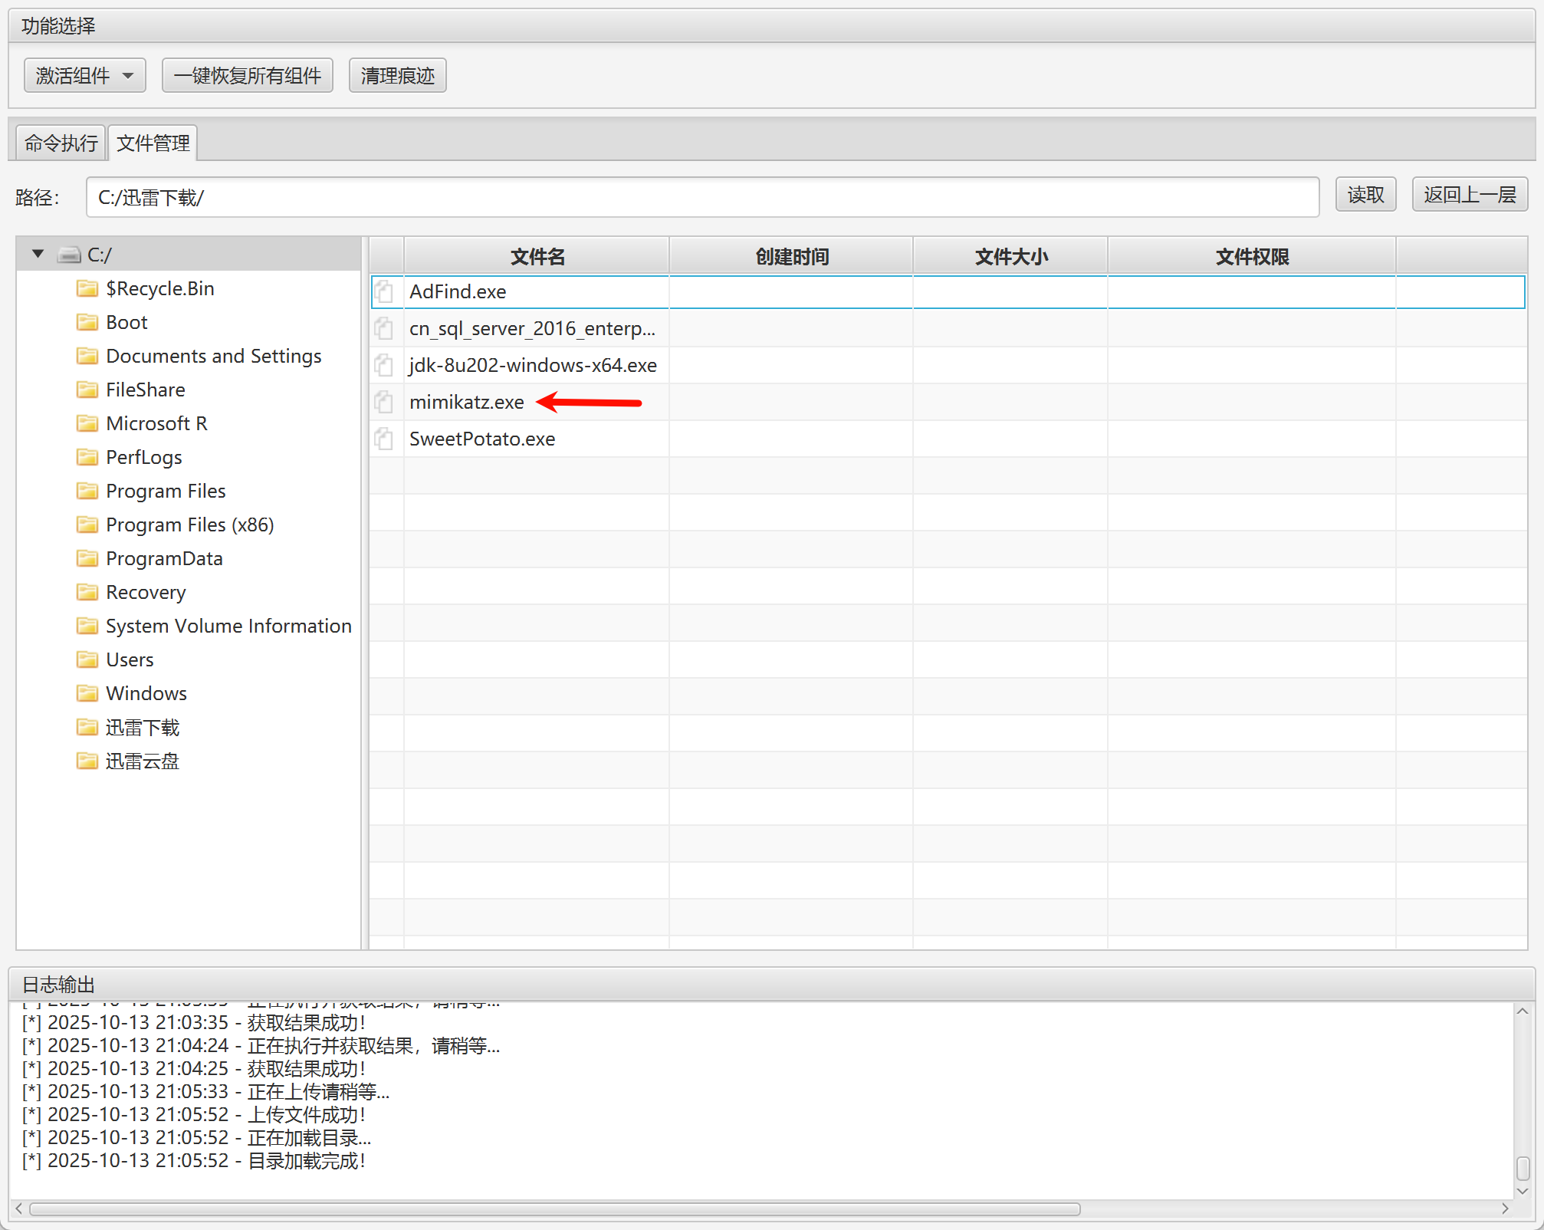Image resolution: width=1544 pixels, height=1230 pixels.
Task: Click the 清理痕迹 button
Action: (397, 75)
